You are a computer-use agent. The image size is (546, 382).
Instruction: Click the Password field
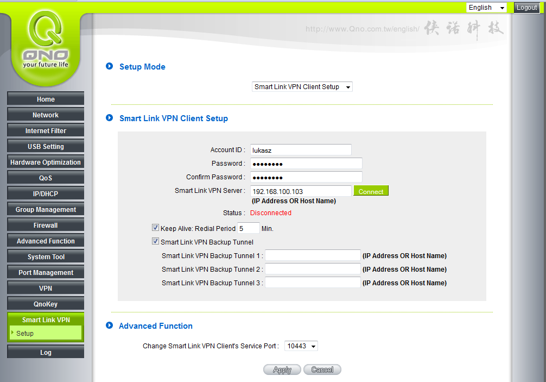coord(306,164)
